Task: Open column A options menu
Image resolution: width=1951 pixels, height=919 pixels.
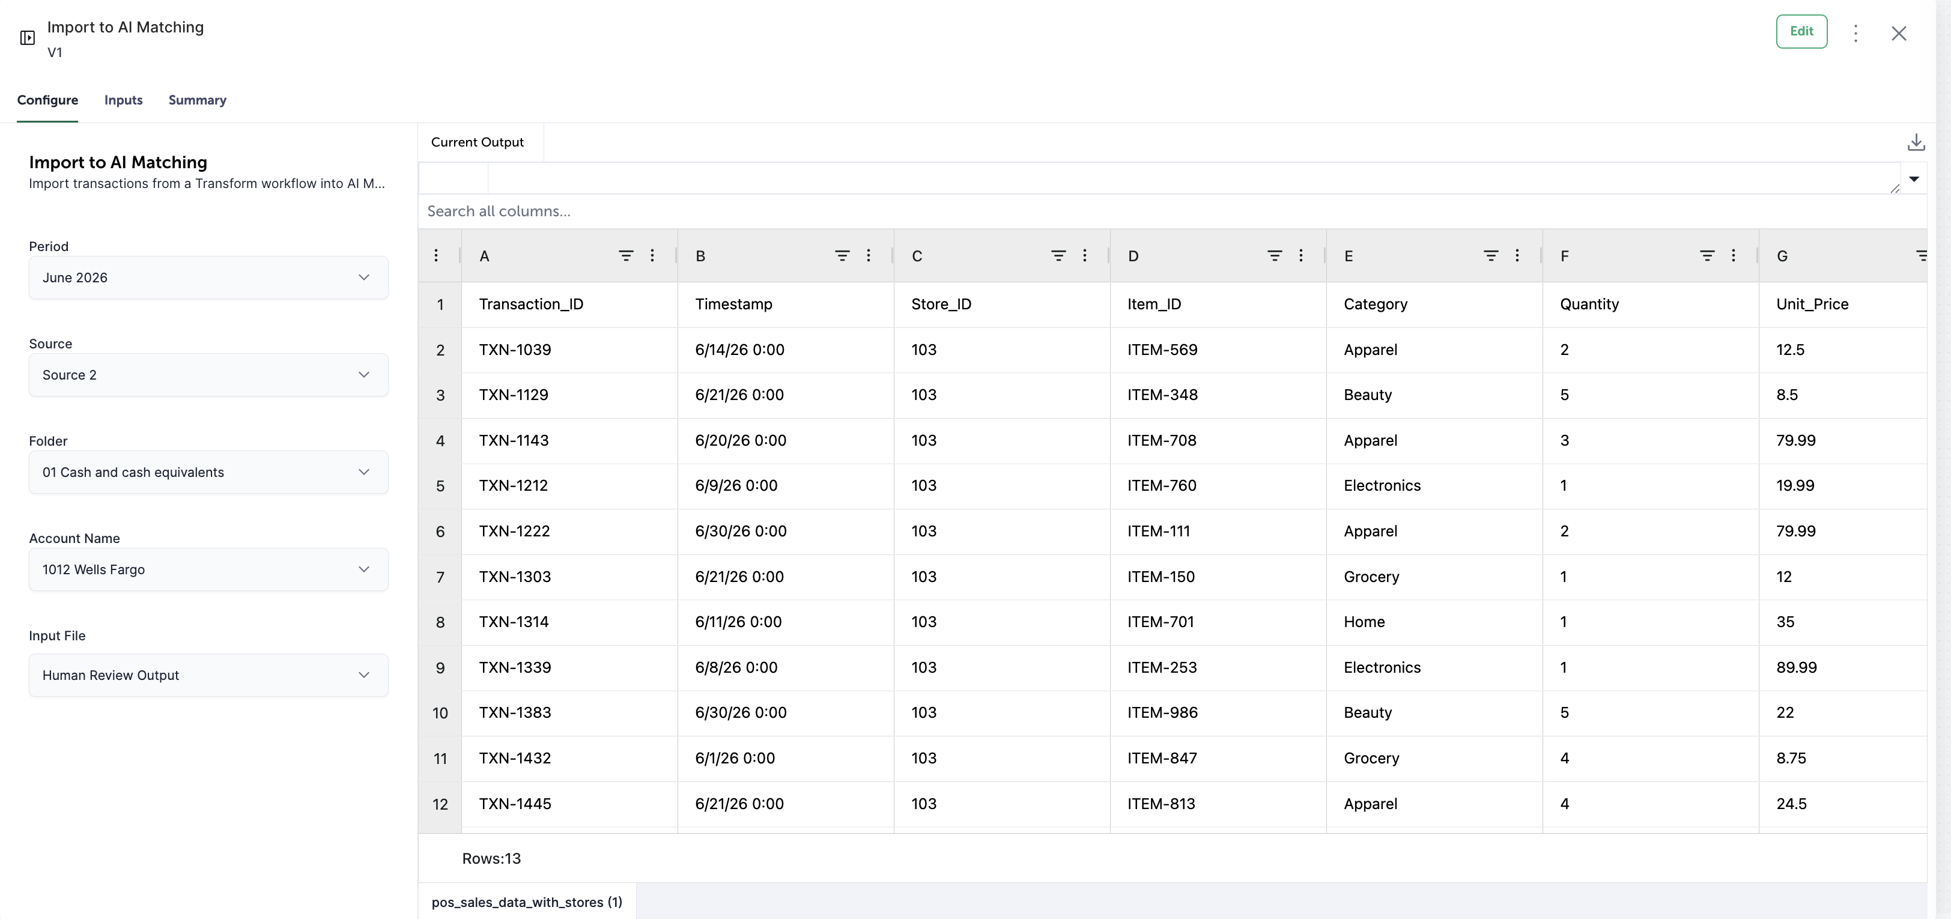Action: [x=652, y=255]
